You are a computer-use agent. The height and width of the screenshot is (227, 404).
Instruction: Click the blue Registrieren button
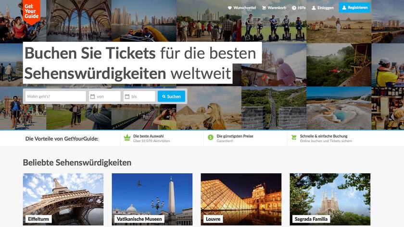(354, 8)
